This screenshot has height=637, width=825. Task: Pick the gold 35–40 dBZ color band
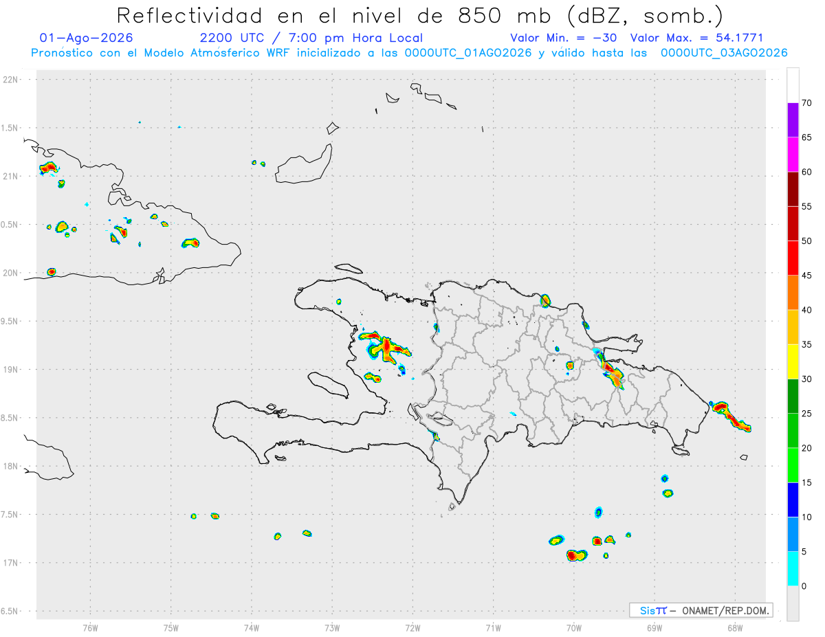click(793, 327)
